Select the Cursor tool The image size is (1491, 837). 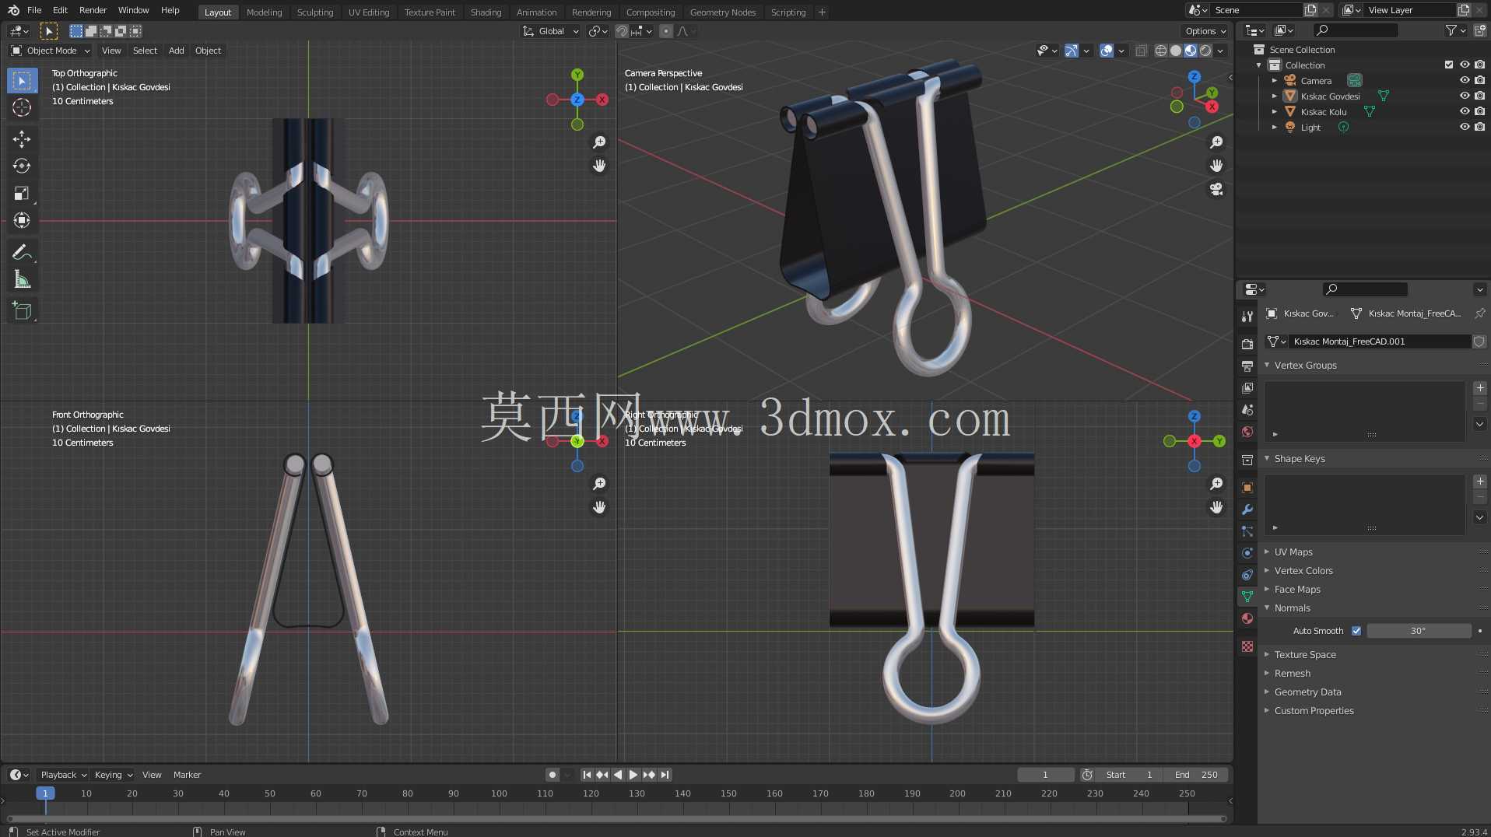pyautogui.click(x=22, y=107)
